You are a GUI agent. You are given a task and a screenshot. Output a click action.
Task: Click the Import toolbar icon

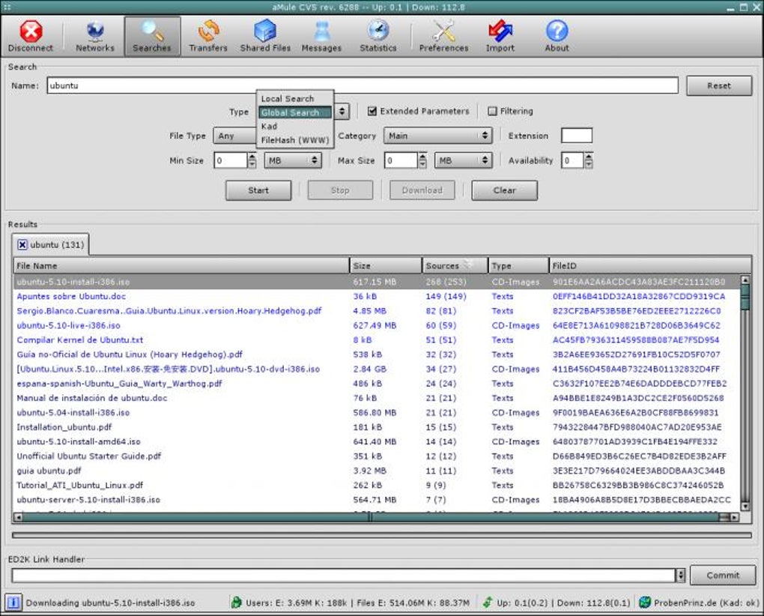point(500,37)
